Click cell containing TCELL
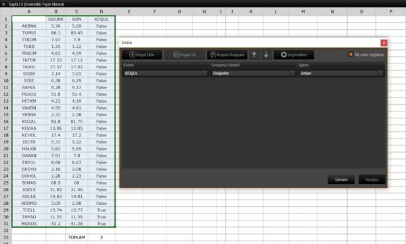Screen dimensions: 406x244 [29, 210]
